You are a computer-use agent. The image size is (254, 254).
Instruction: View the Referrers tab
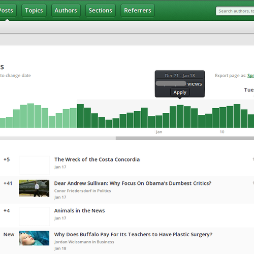138,11
